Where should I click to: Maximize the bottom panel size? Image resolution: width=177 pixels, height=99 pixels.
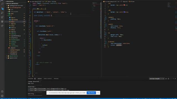click(x=173, y=79)
